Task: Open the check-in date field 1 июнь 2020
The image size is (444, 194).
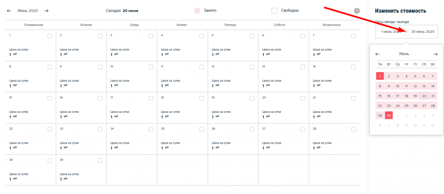Action: point(390,32)
